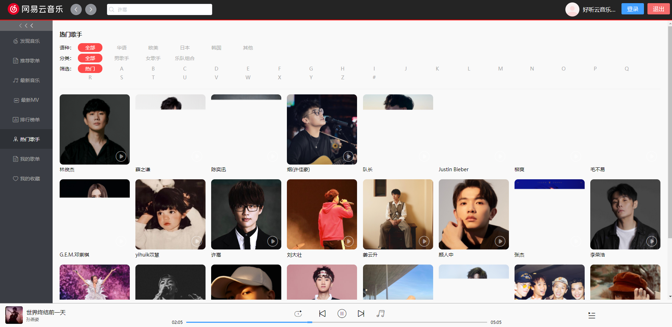Pause the currently playing song
Screen dimensions: 672x327
point(342,313)
